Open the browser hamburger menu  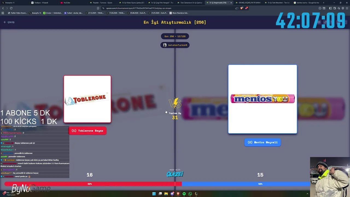click(347, 8)
